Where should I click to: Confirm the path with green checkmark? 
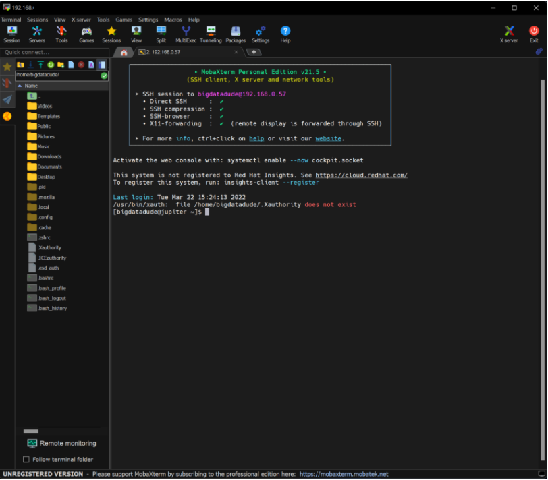click(x=104, y=76)
